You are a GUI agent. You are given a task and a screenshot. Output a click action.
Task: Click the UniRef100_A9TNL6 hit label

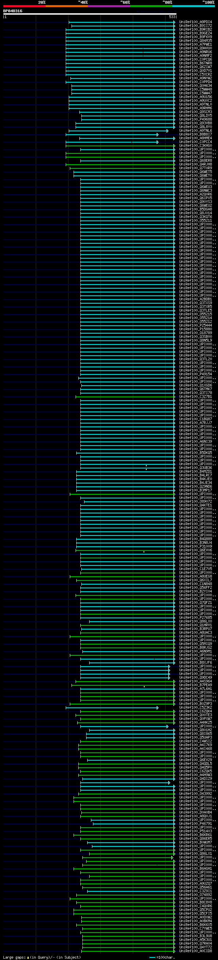click(195, 131)
